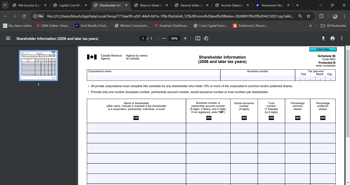Print the PDF document

click(333, 38)
